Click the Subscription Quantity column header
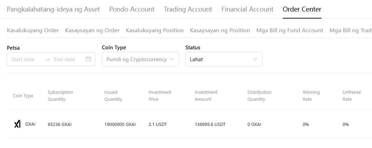 [x=60, y=96]
